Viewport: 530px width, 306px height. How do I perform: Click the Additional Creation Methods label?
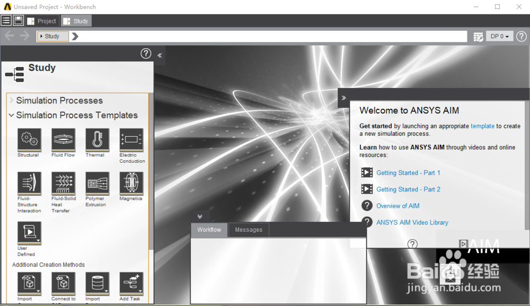(x=48, y=265)
